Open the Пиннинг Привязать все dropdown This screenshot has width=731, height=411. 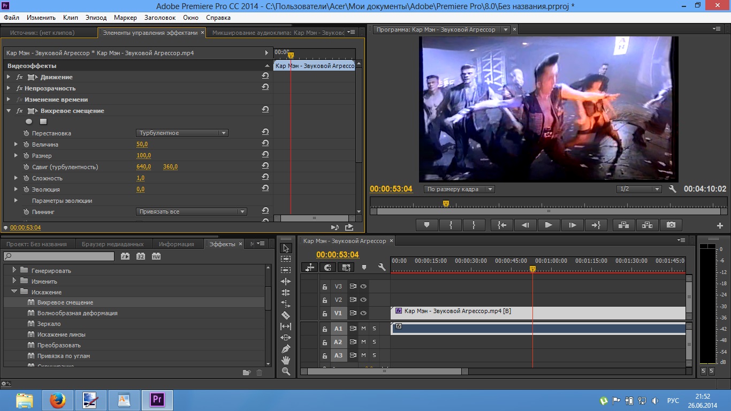pyautogui.click(x=192, y=212)
